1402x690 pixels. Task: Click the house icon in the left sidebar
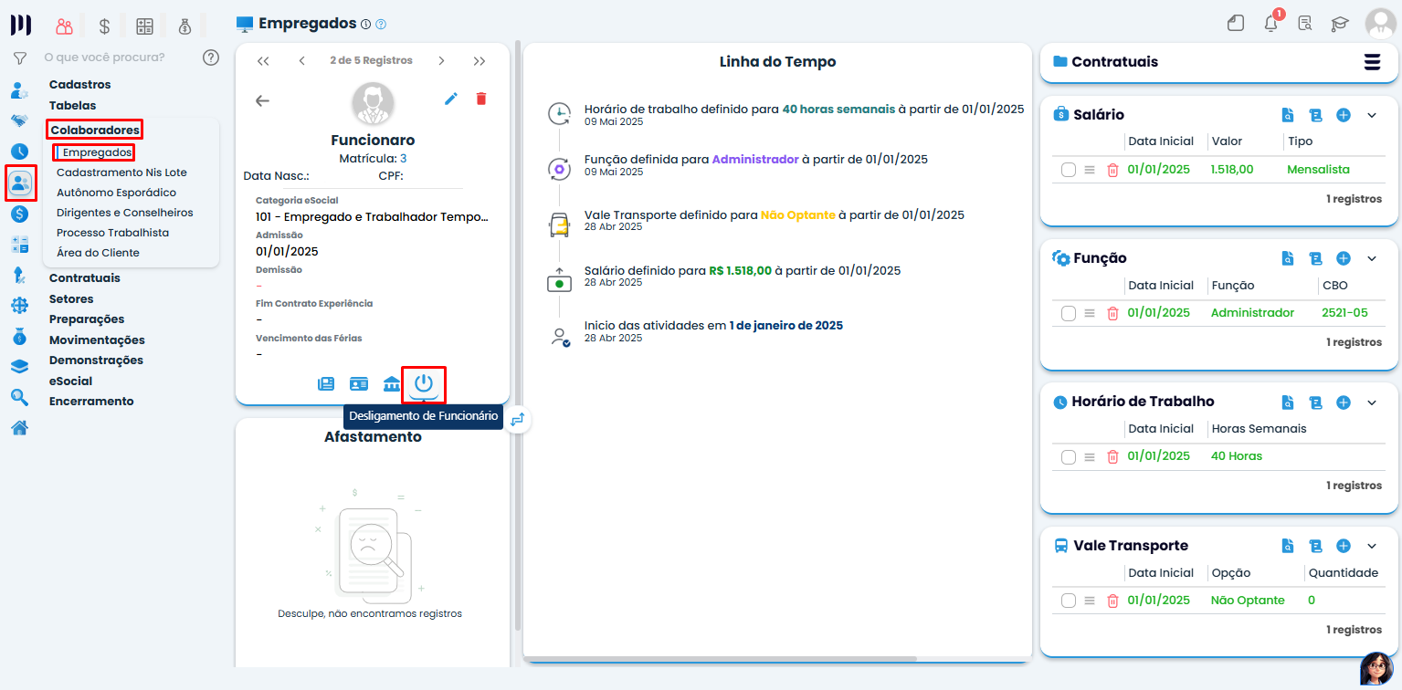[x=19, y=427]
